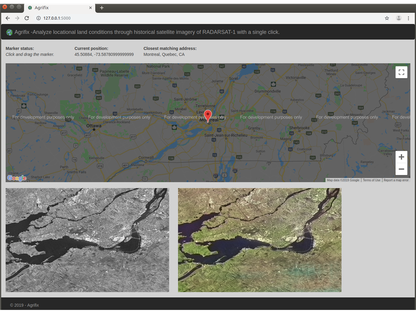Click the red location marker on Montreal
This screenshot has width=416, height=312.
click(x=208, y=116)
